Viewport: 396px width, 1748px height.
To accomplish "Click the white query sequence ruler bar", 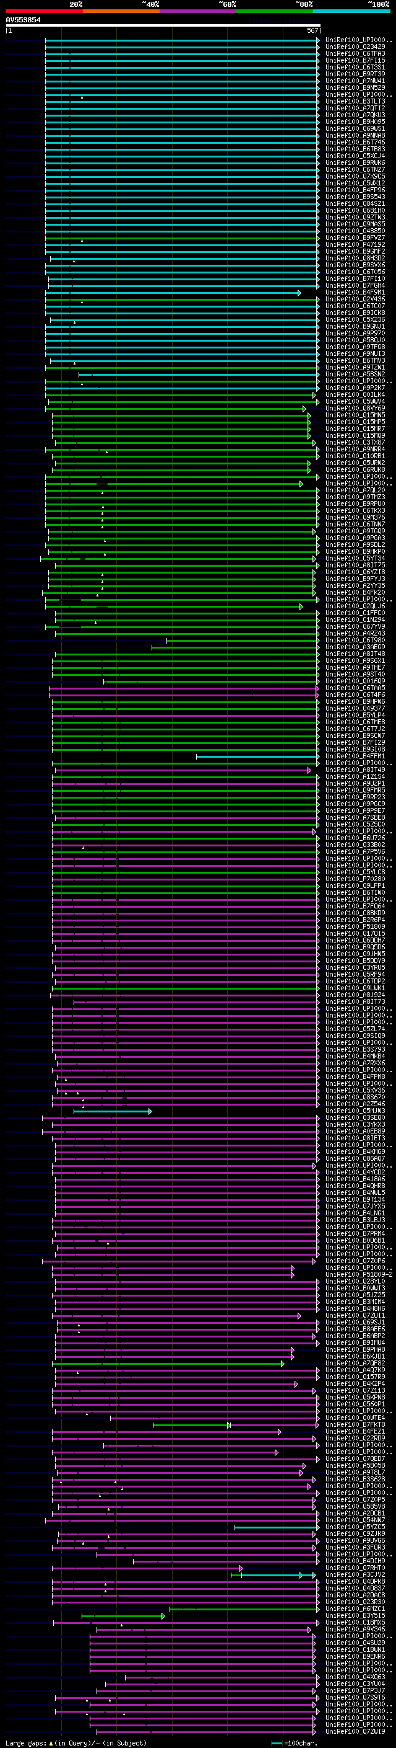I will click(x=163, y=25).
